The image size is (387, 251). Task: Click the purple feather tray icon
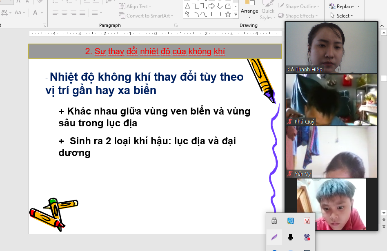click(274, 237)
